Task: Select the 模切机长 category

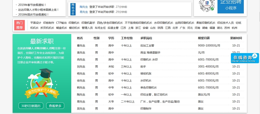Action: 74,28
